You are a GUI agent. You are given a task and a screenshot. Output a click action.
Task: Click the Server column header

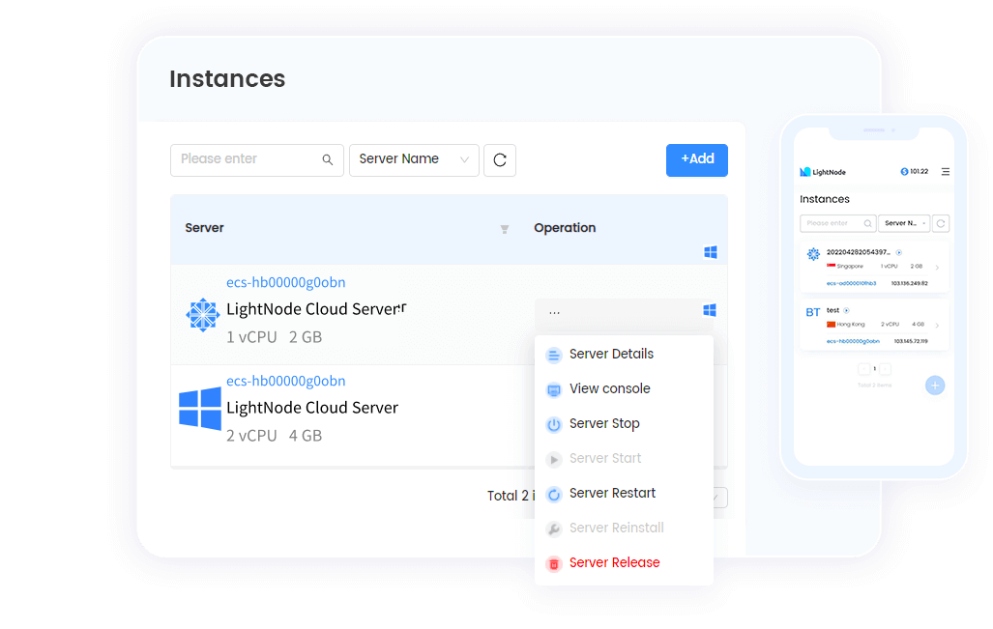click(205, 228)
